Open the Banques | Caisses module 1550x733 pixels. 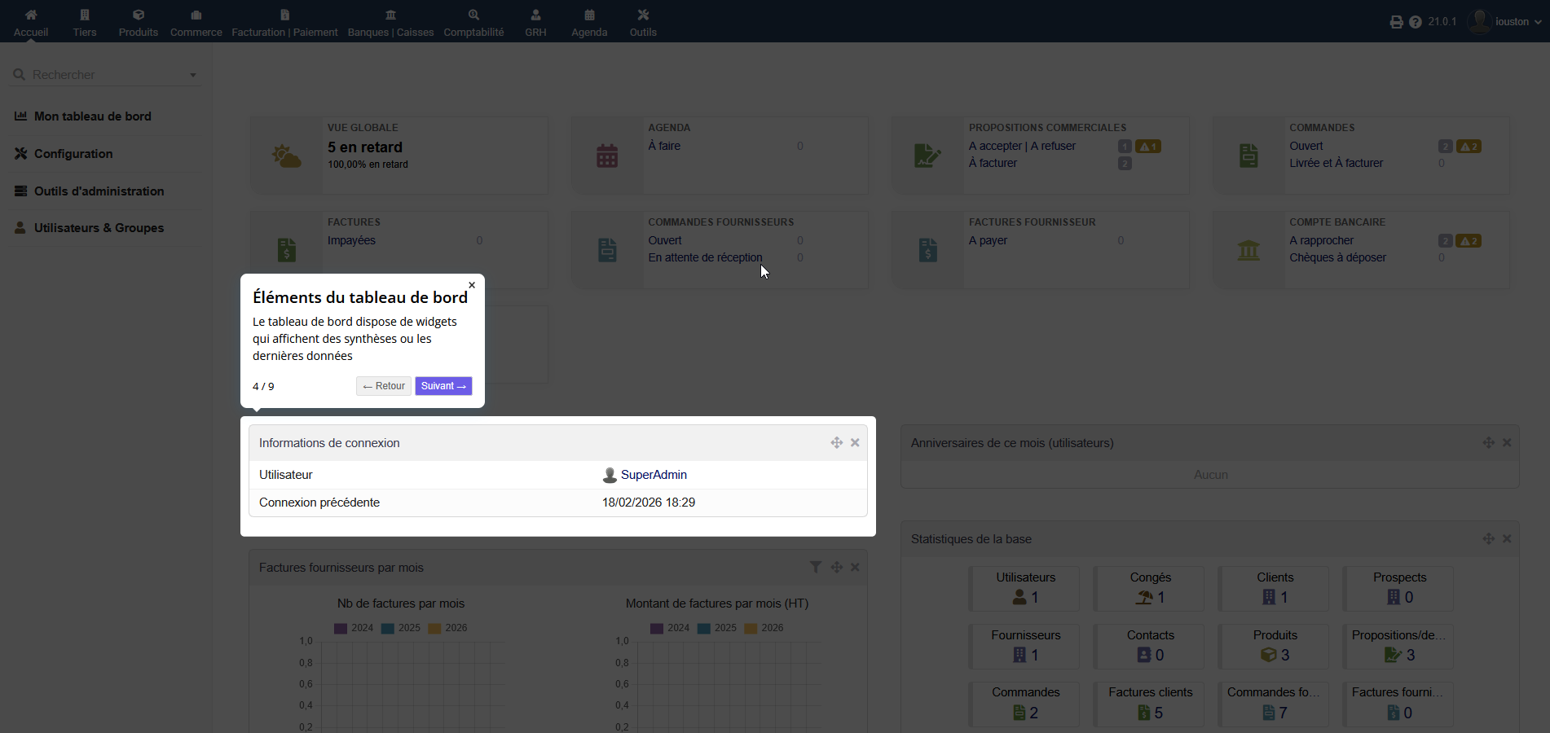[x=390, y=22]
